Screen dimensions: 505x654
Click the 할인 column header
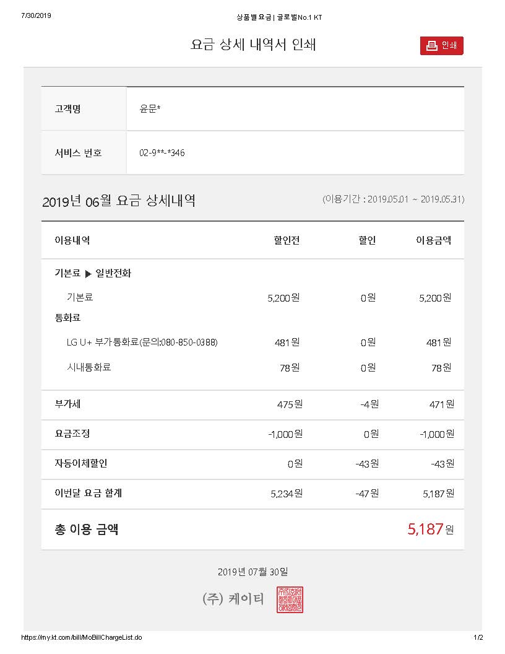(x=367, y=240)
